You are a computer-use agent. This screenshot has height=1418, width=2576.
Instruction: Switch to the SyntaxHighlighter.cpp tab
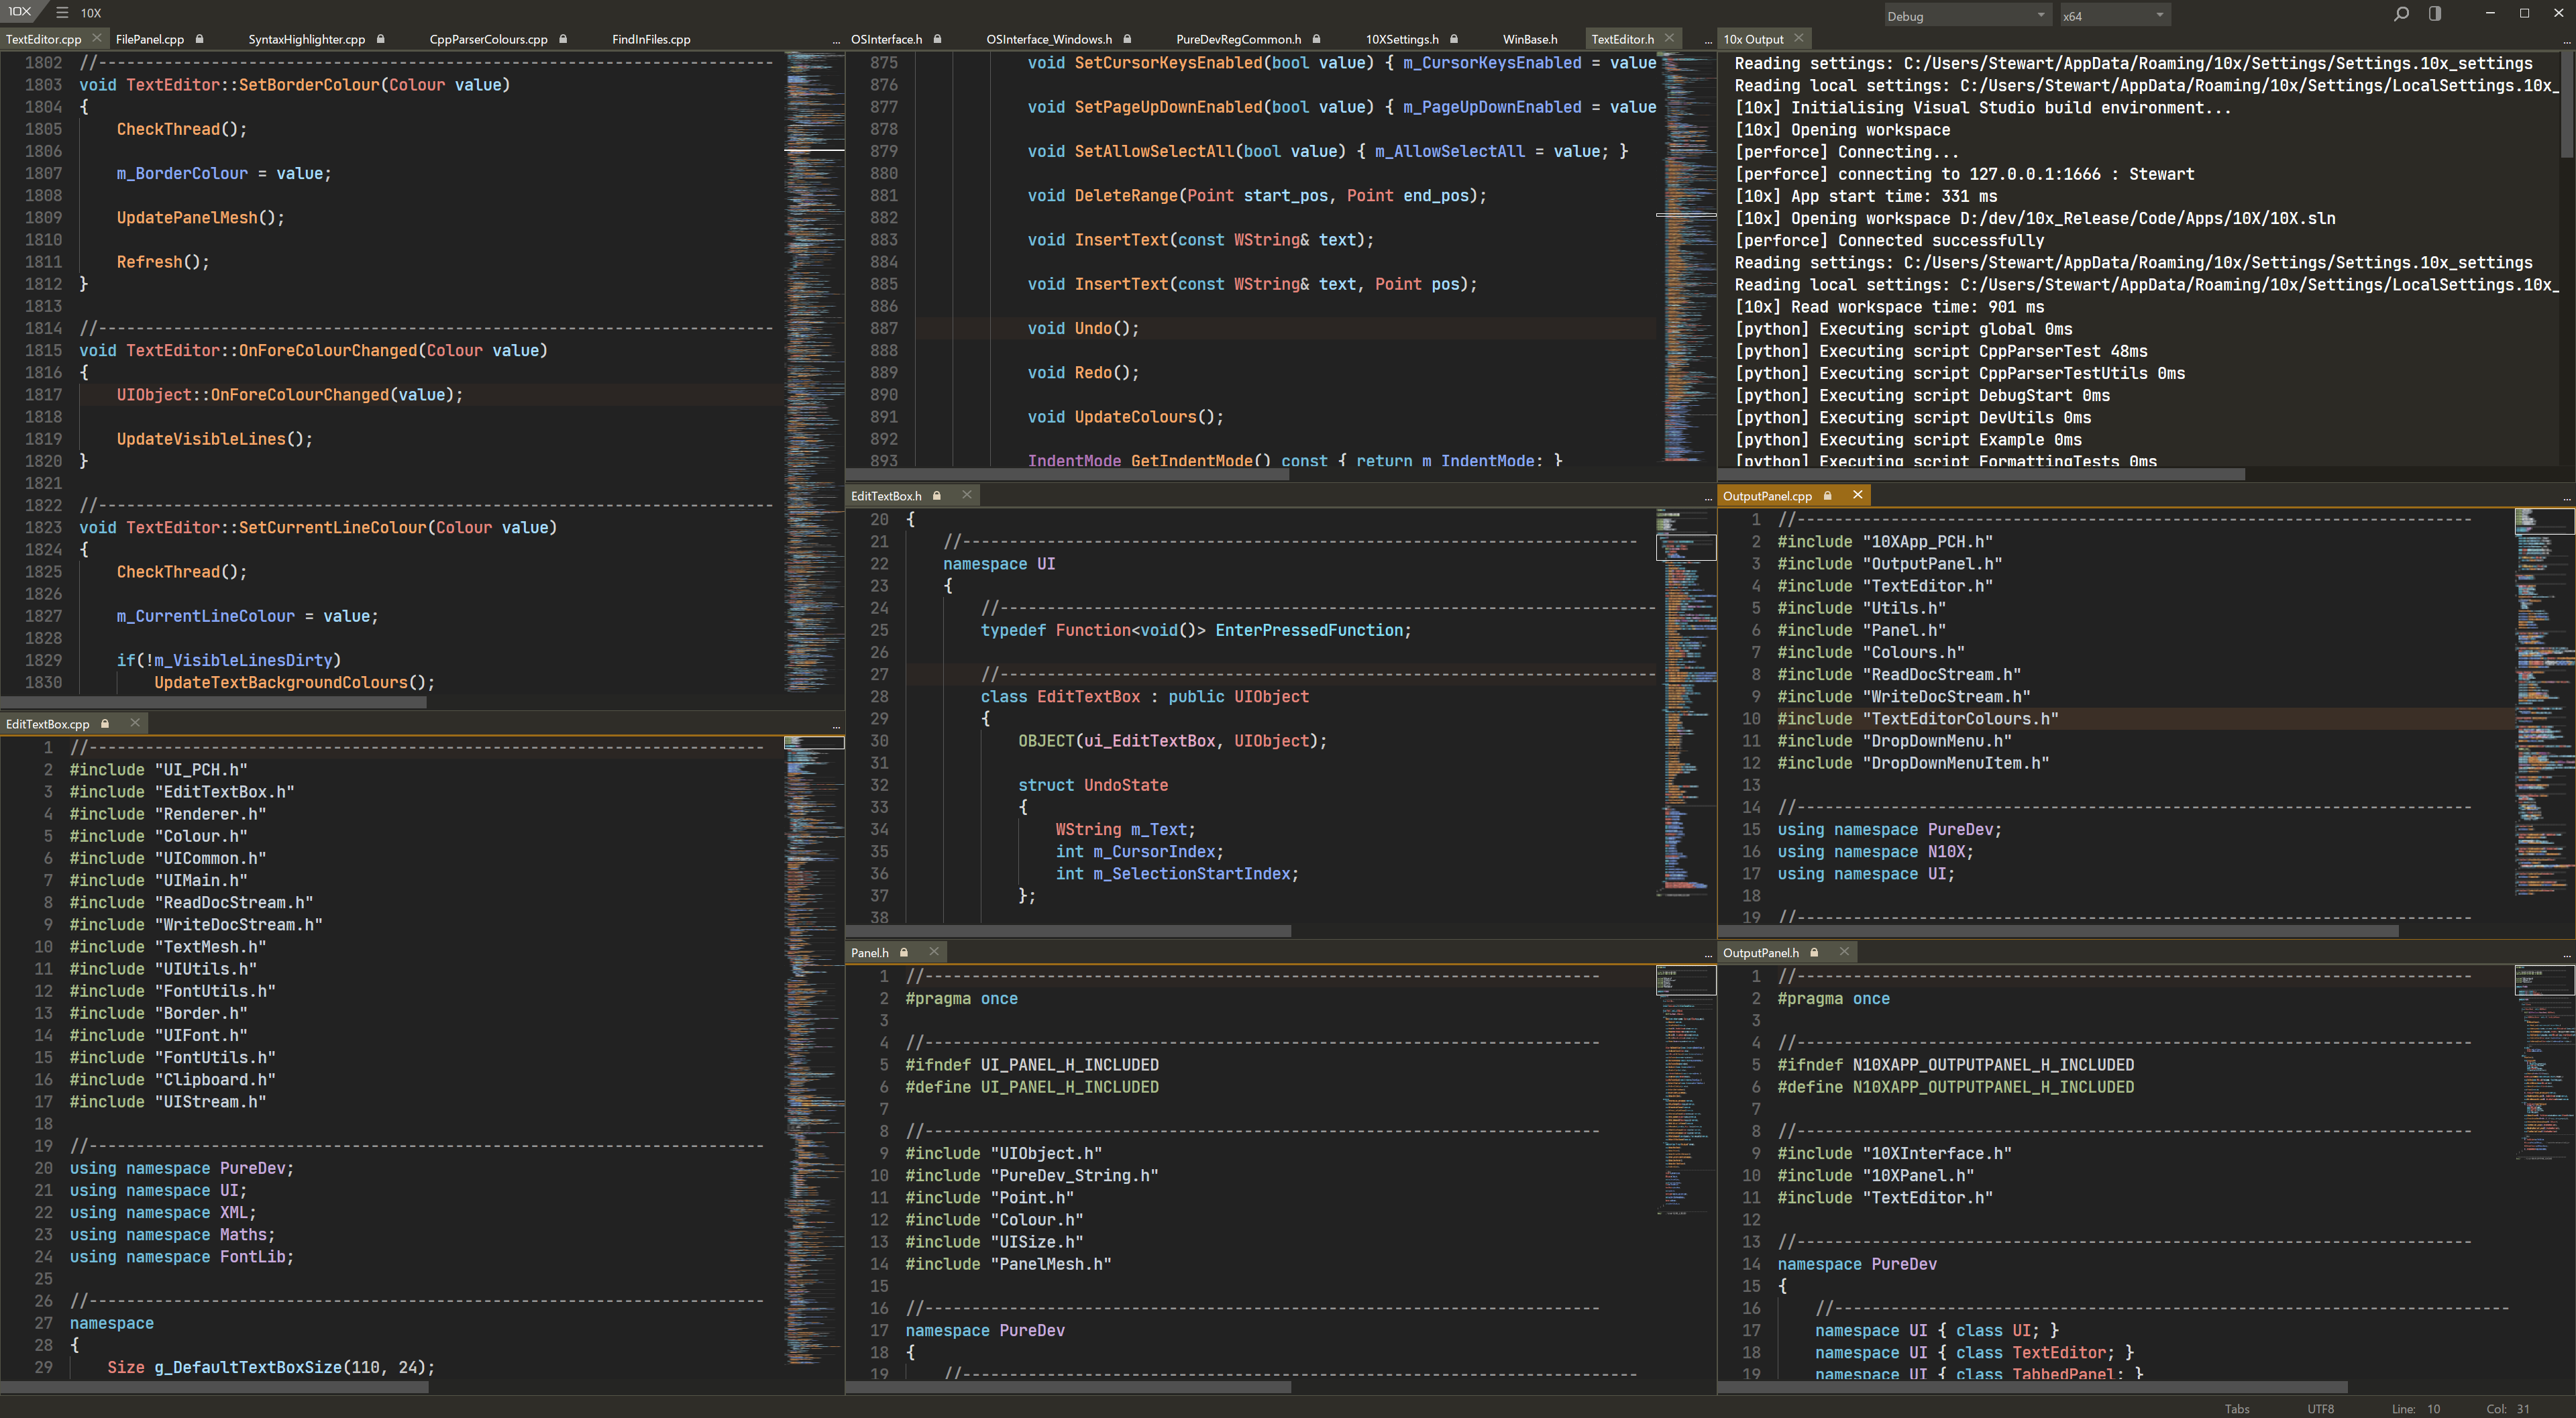tap(306, 39)
